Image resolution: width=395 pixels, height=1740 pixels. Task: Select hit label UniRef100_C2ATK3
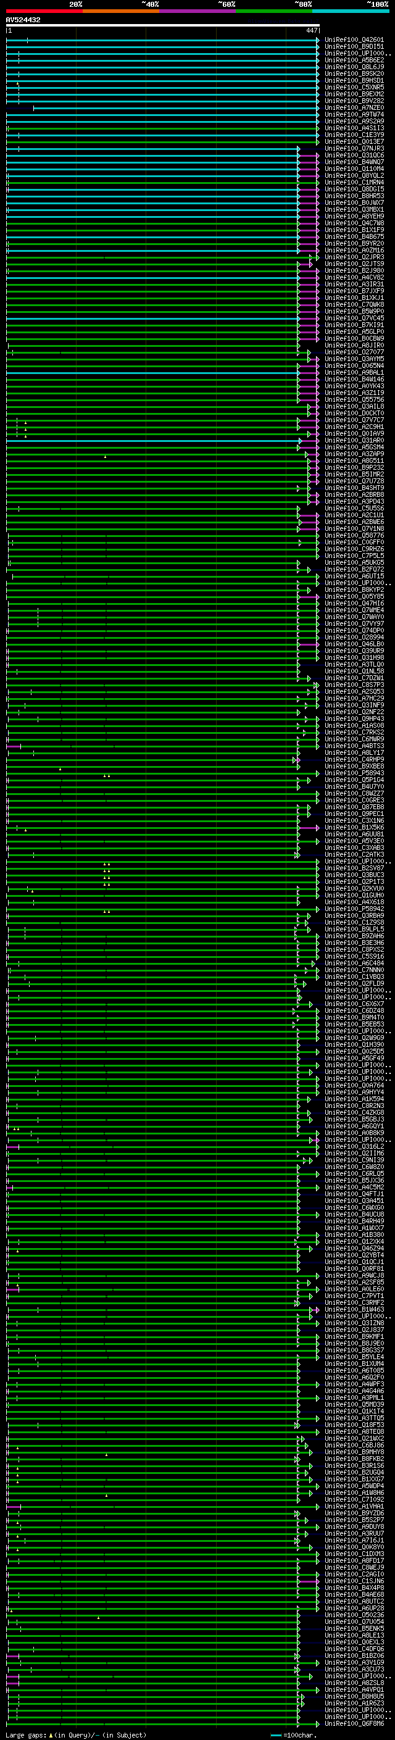pos(354,854)
